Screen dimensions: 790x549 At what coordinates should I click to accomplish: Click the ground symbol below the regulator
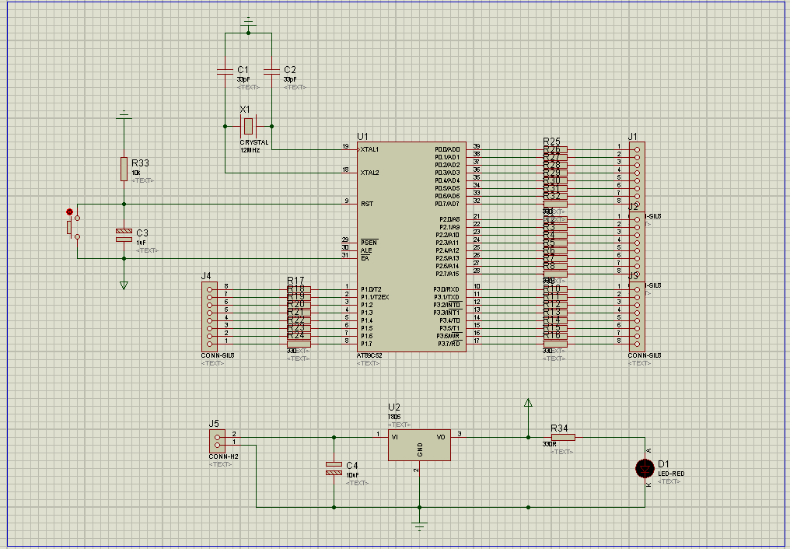(419, 526)
